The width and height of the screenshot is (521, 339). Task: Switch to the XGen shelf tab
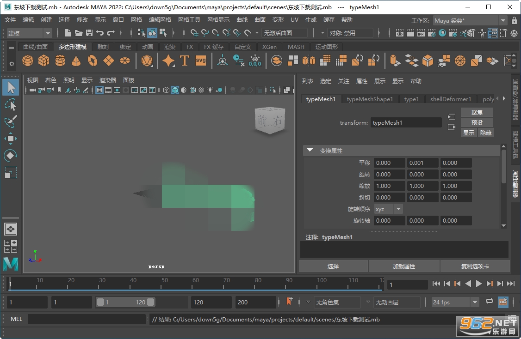[269, 47]
